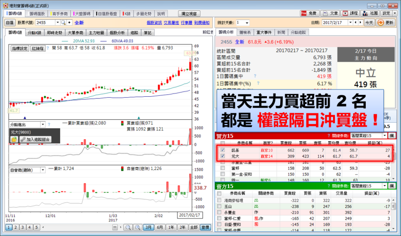Screen dimensions: 401x236
Task: Click the help question mark beside 紅綠燈
Action: [x=48, y=48]
